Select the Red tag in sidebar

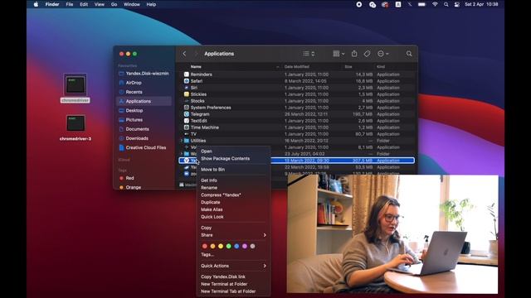144,178
